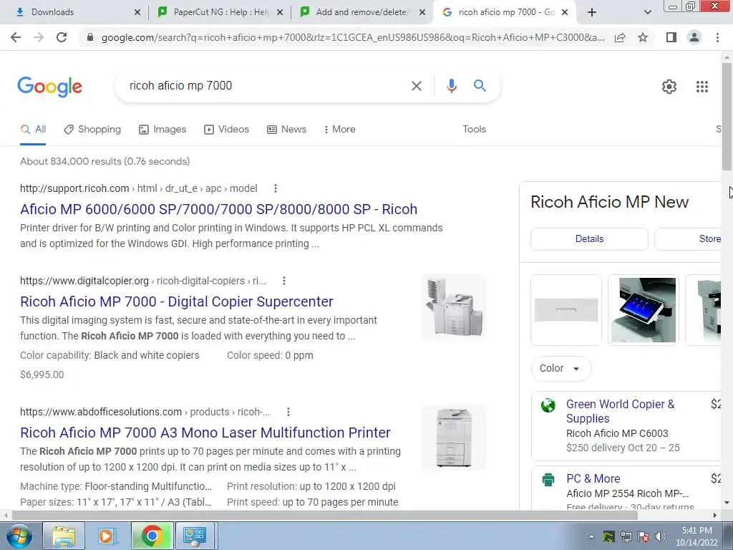Image resolution: width=733 pixels, height=550 pixels.
Task: Click the vertical page scrollbar thumb
Action: point(727,116)
